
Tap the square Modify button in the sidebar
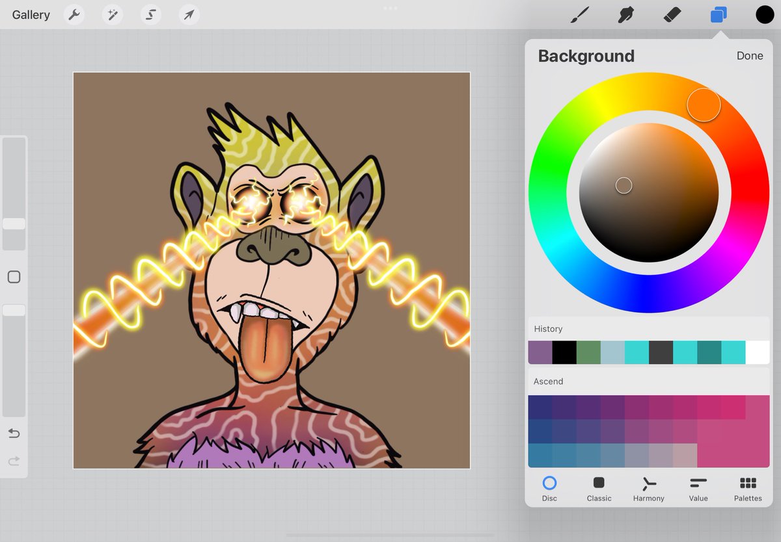pyautogui.click(x=14, y=277)
